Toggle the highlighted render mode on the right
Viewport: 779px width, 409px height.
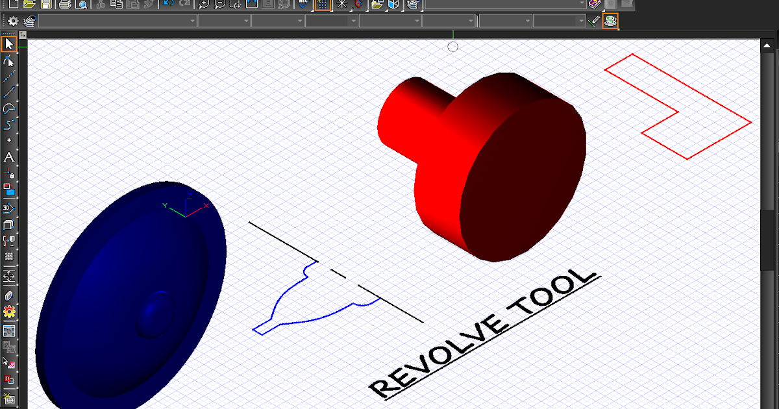[610, 19]
